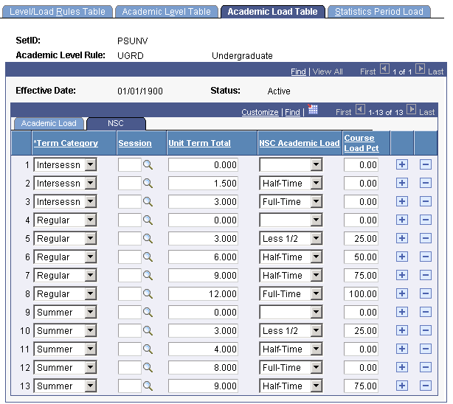
Task: Open the Statistics Period Load tab
Action: 379,12
